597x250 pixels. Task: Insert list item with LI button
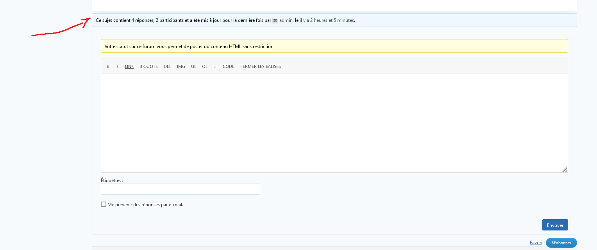215,66
